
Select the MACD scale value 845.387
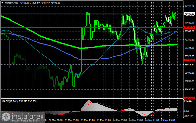point(188,101)
